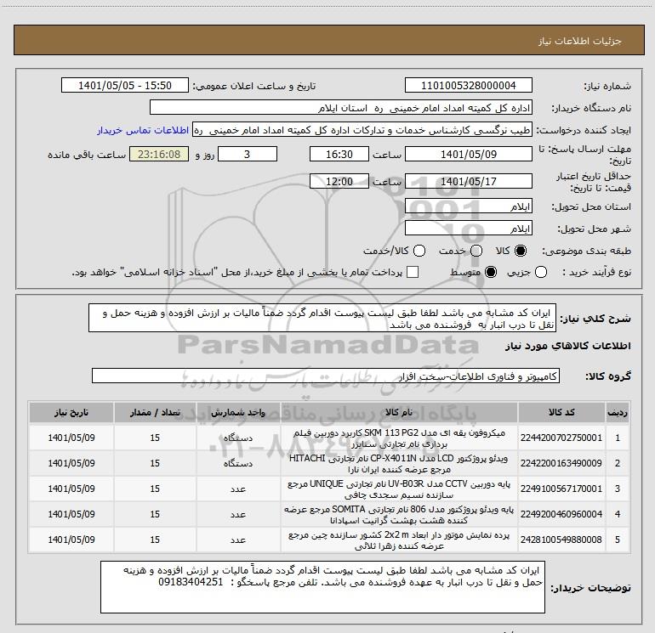Click the شهر محل تحویل field ایلام
Image resolution: width=655 pixels, height=633 pixels.
[x=468, y=228]
